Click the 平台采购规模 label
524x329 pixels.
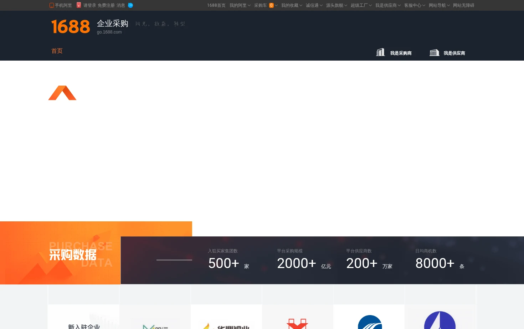pos(290,251)
